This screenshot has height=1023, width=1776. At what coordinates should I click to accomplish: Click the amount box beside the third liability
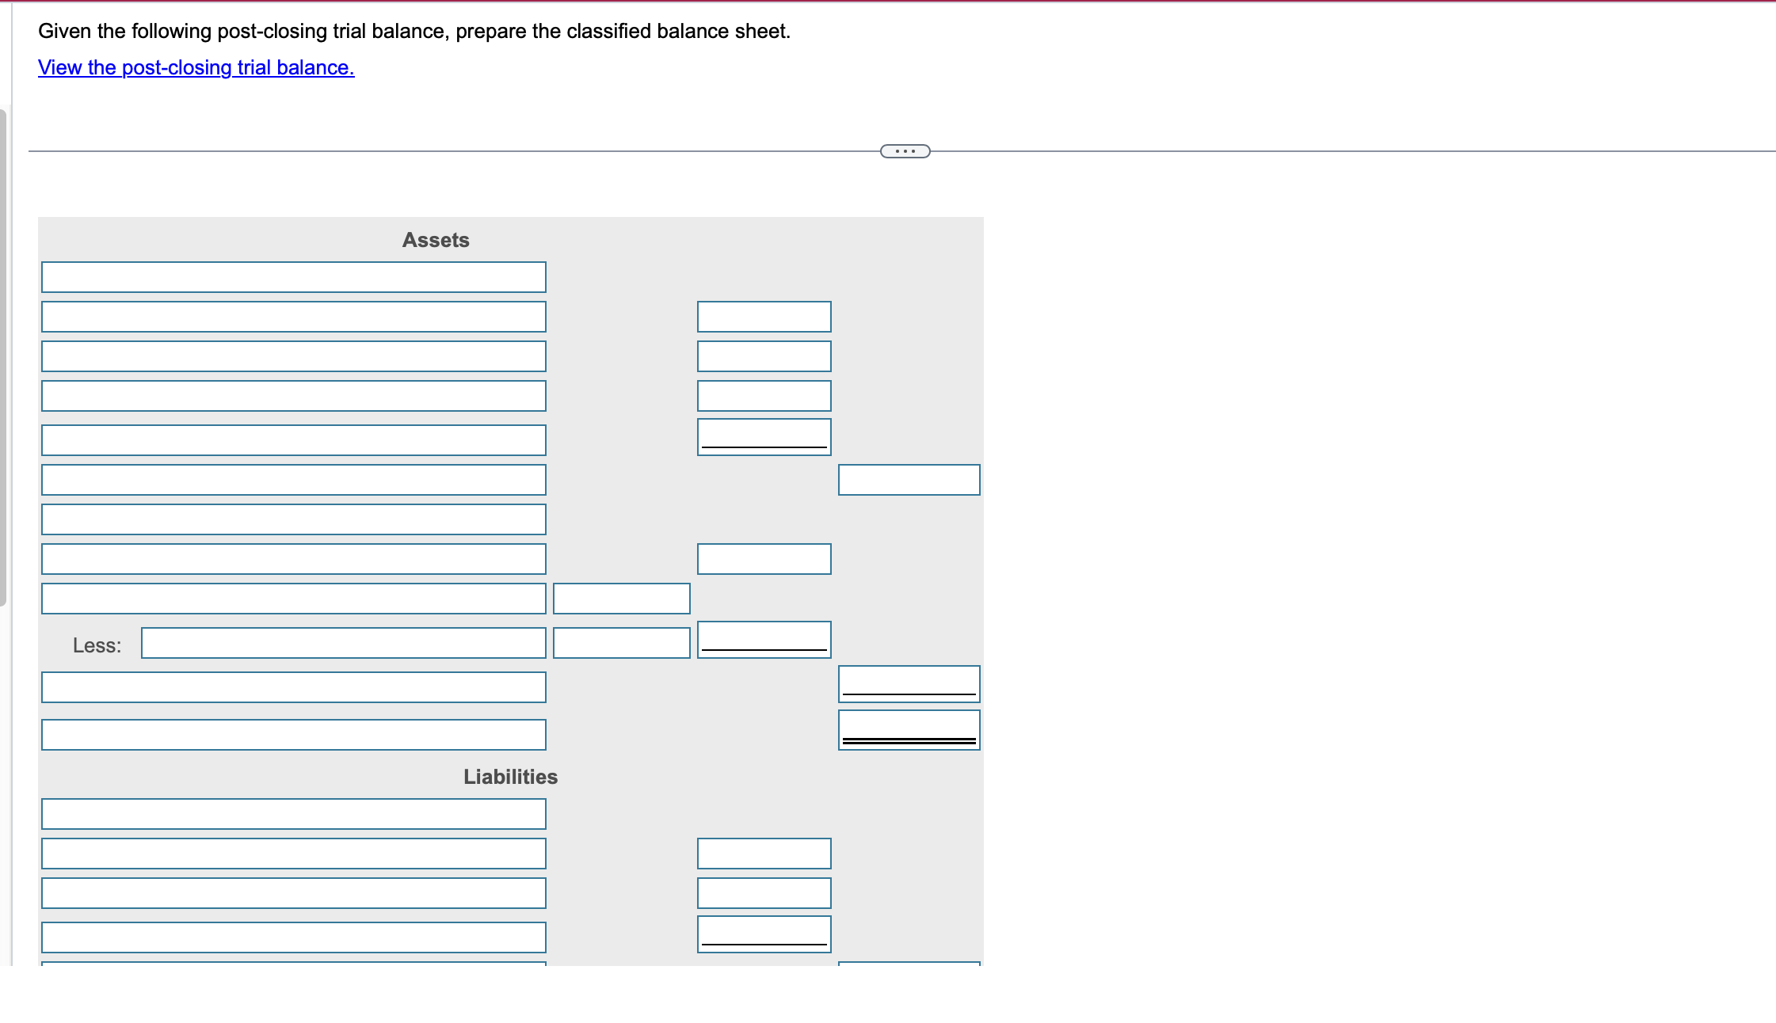coord(763,893)
